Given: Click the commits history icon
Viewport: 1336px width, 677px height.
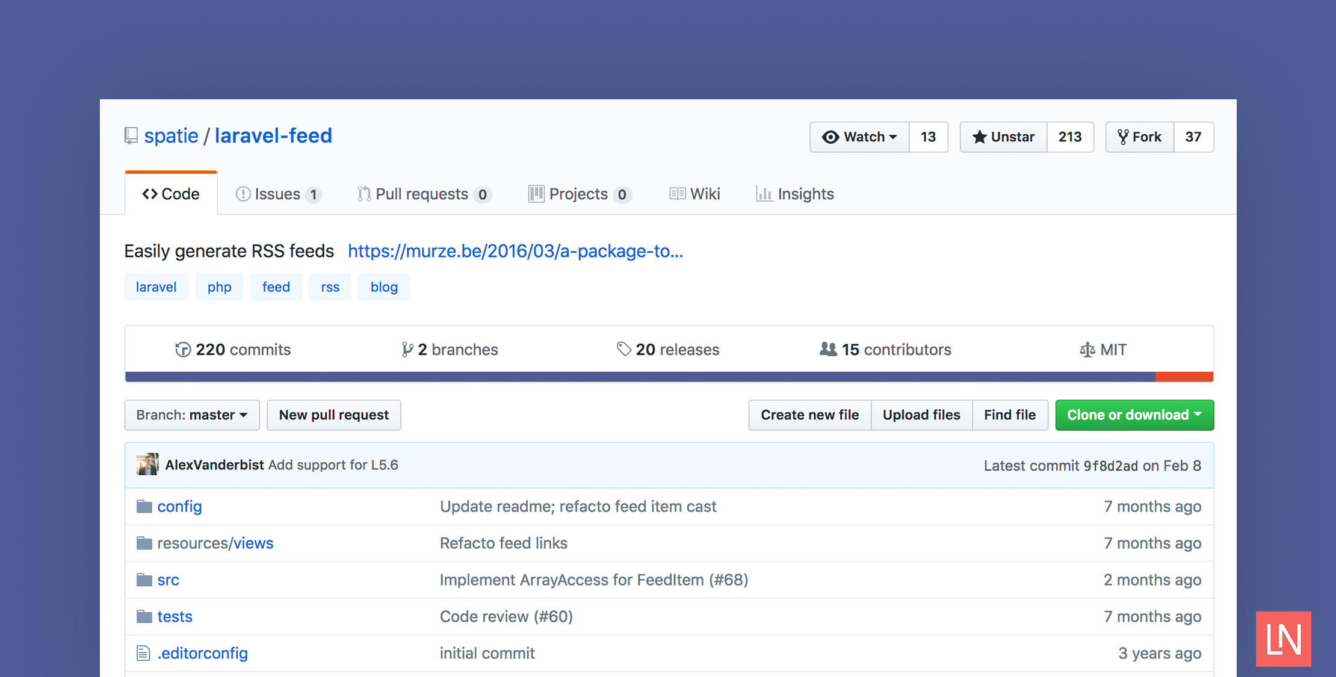Looking at the screenshot, I should [x=182, y=349].
